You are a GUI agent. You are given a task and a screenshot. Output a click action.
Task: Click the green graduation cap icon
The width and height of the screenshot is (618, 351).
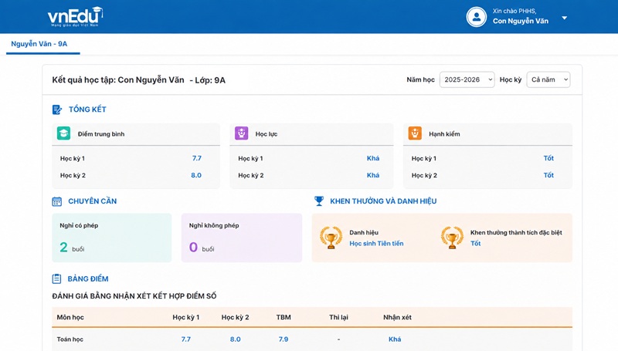(63, 133)
